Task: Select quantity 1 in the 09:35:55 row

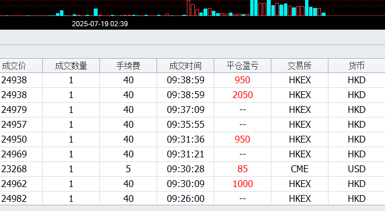Action: [x=71, y=124]
